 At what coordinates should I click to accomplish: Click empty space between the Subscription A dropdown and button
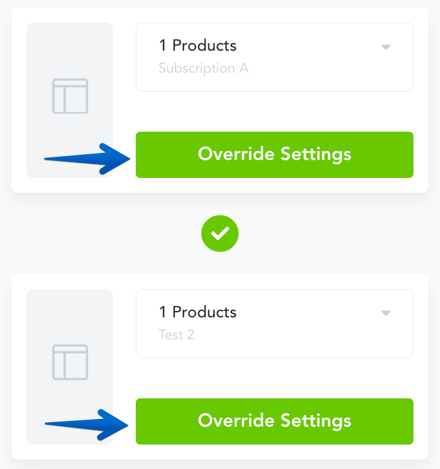(275, 112)
